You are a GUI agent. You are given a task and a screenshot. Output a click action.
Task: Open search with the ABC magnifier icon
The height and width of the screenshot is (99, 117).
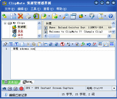65,16
